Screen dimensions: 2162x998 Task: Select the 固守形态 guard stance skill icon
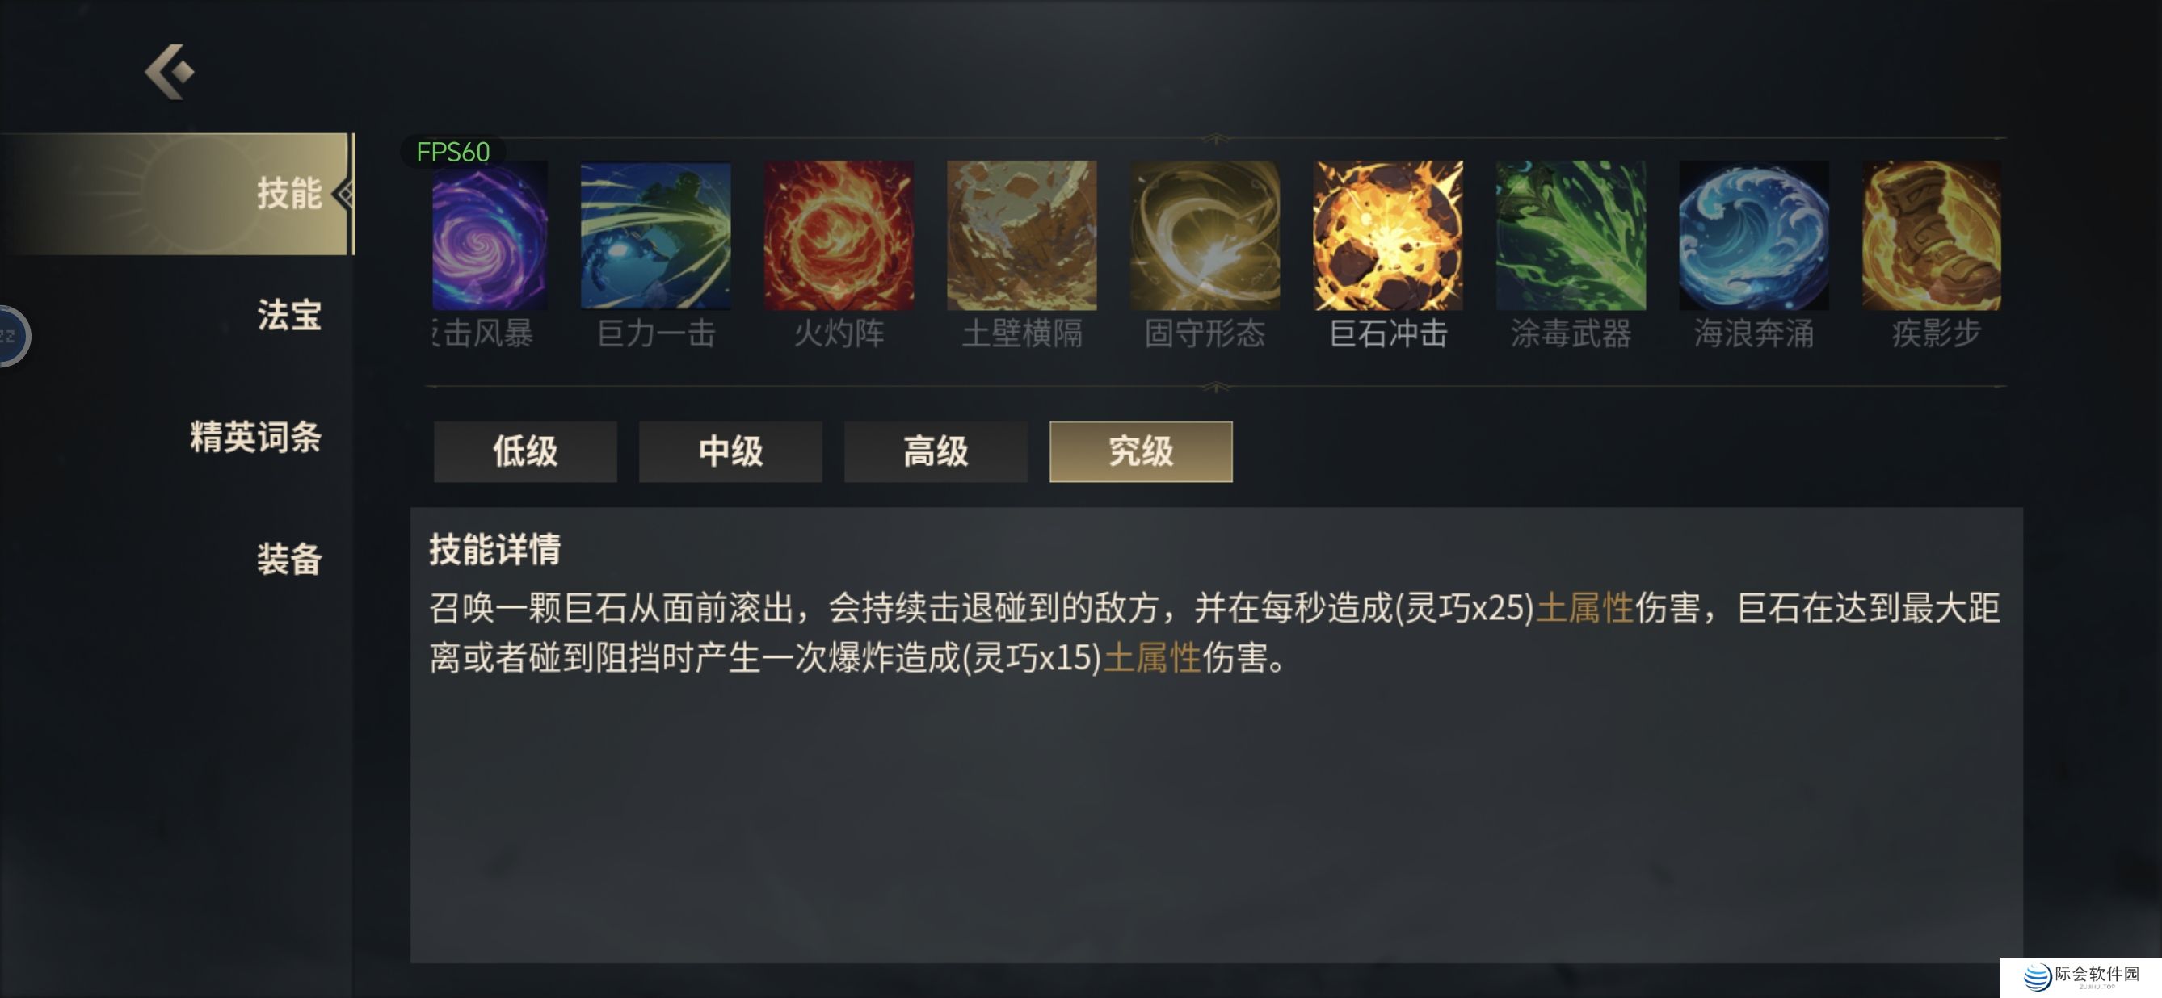point(1205,236)
